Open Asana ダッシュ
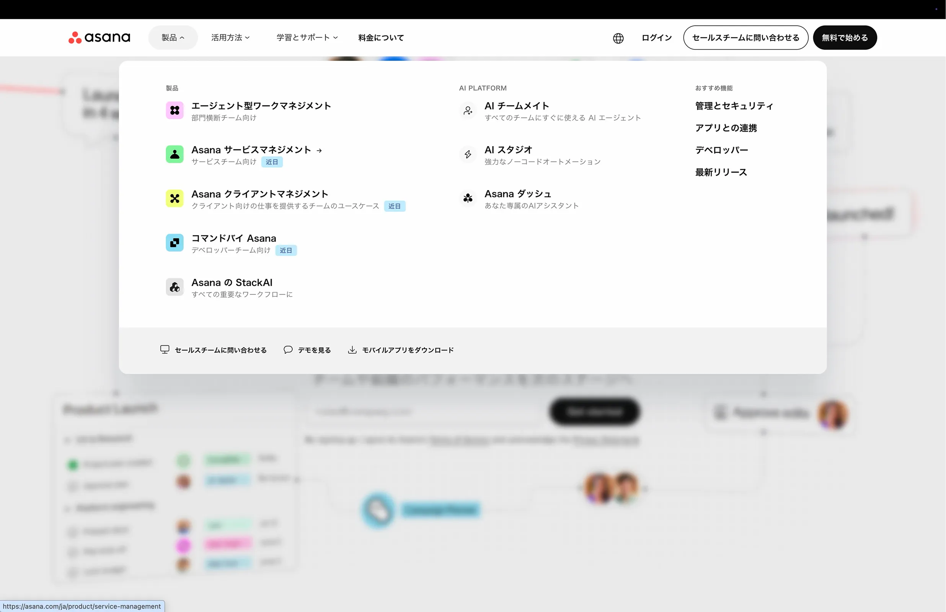The width and height of the screenshot is (946, 612). [x=518, y=194]
